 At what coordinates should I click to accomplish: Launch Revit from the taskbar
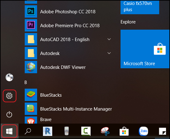click(48, 131)
